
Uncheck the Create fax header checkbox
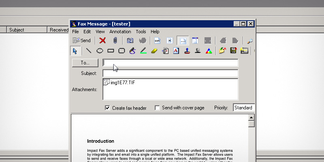(107, 108)
